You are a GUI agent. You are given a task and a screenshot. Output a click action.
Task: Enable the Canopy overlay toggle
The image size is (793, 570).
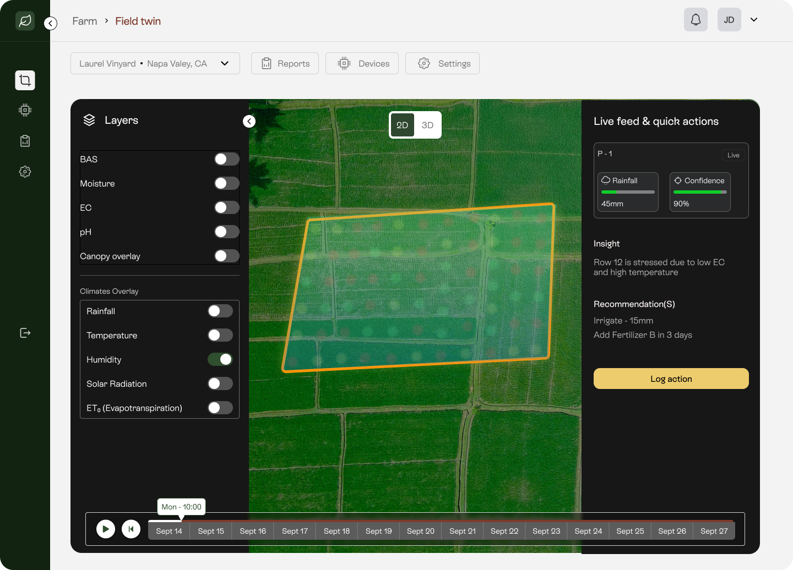pyautogui.click(x=226, y=256)
